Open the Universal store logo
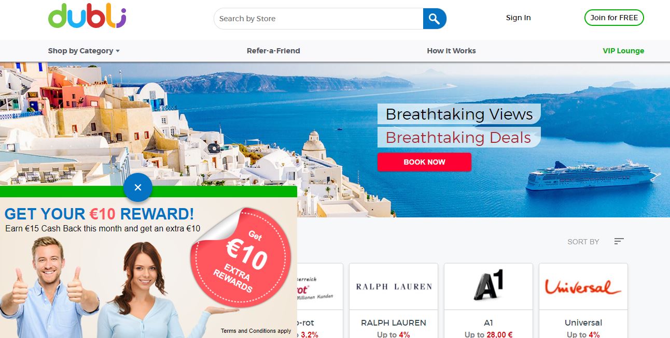The width and height of the screenshot is (670, 338). [x=583, y=286]
